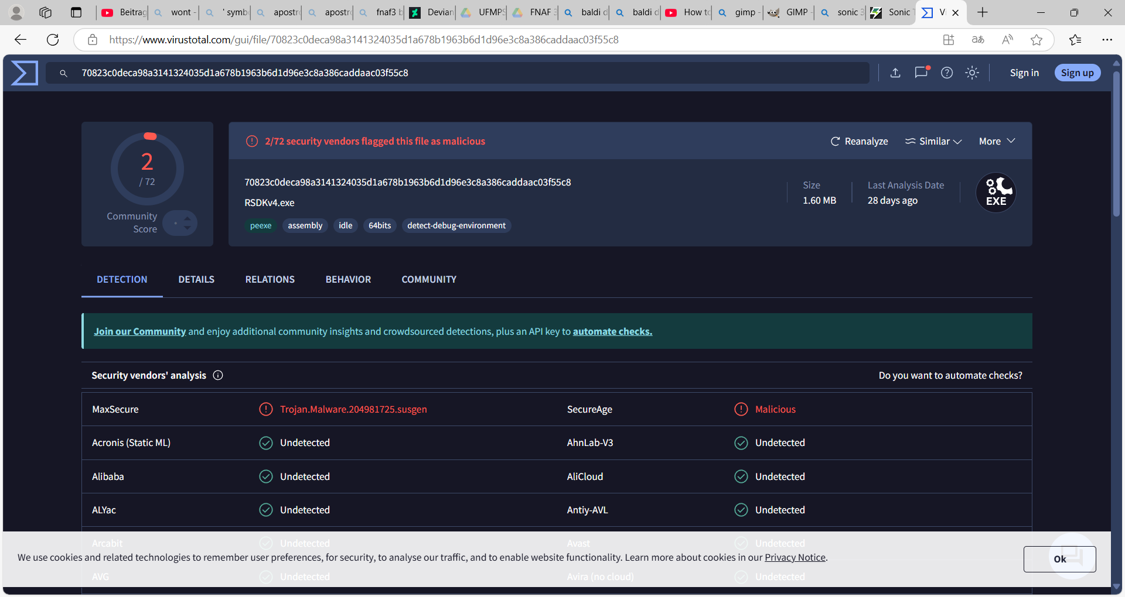Switch to the BEHAVIOR tab

(349, 280)
